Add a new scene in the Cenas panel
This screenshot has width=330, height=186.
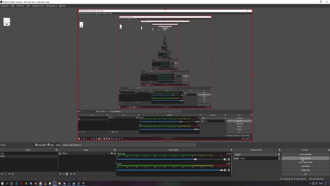coord(2,174)
